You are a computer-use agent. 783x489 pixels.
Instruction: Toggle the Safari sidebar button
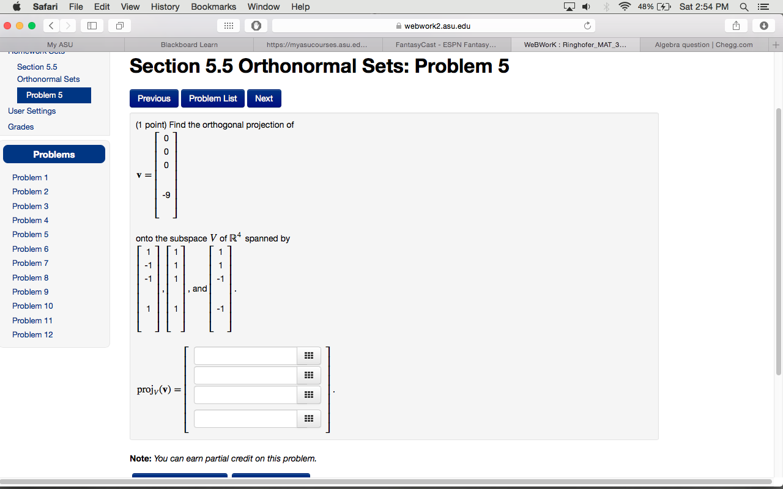click(x=92, y=26)
